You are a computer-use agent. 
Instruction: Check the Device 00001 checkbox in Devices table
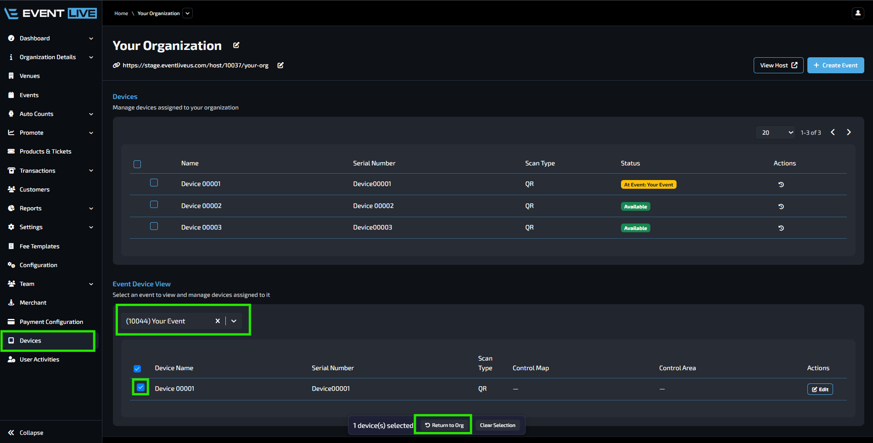click(x=154, y=183)
